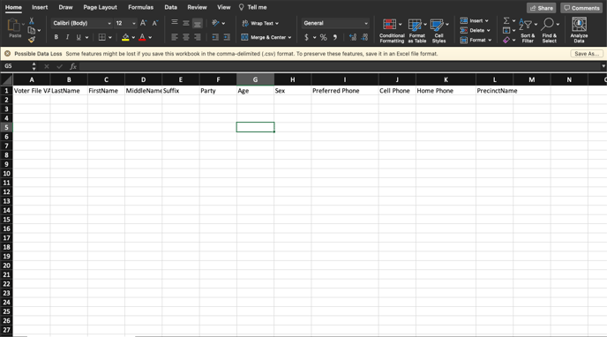Apply Percent Style format
The image size is (607, 337).
(x=323, y=37)
